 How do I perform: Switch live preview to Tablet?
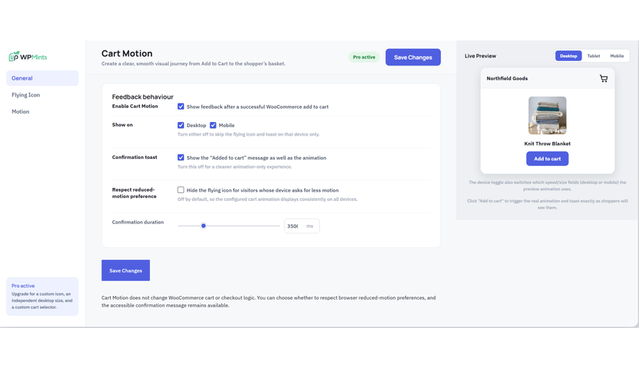[594, 56]
